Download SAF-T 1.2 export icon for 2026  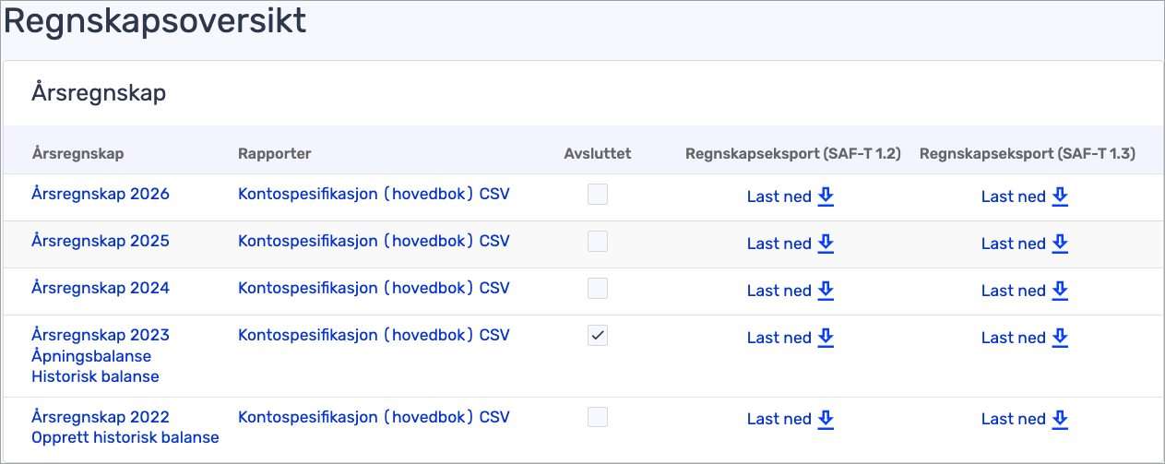[826, 196]
